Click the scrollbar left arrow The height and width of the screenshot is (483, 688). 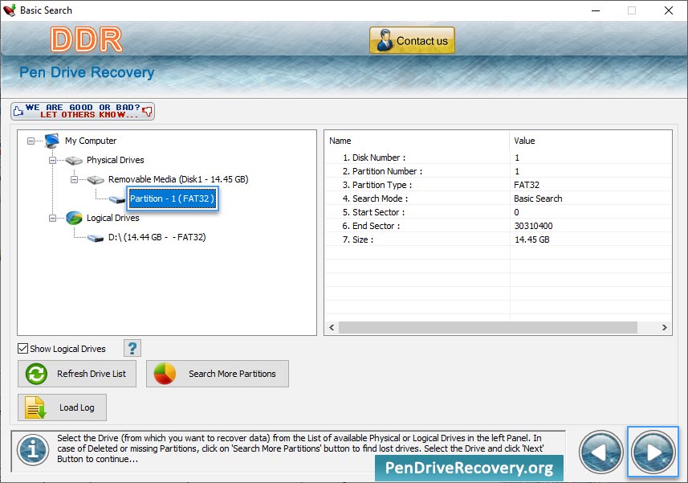pos(332,328)
